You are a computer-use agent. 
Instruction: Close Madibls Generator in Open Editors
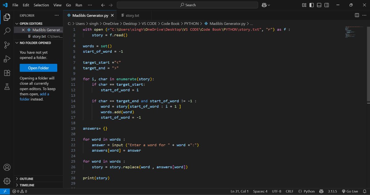(23, 30)
